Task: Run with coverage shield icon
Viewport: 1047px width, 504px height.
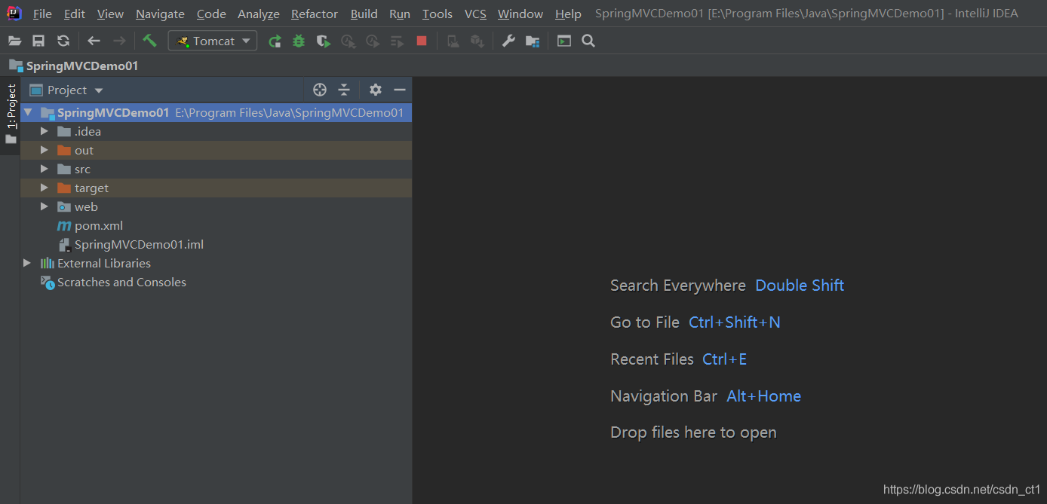Action: (x=324, y=41)
